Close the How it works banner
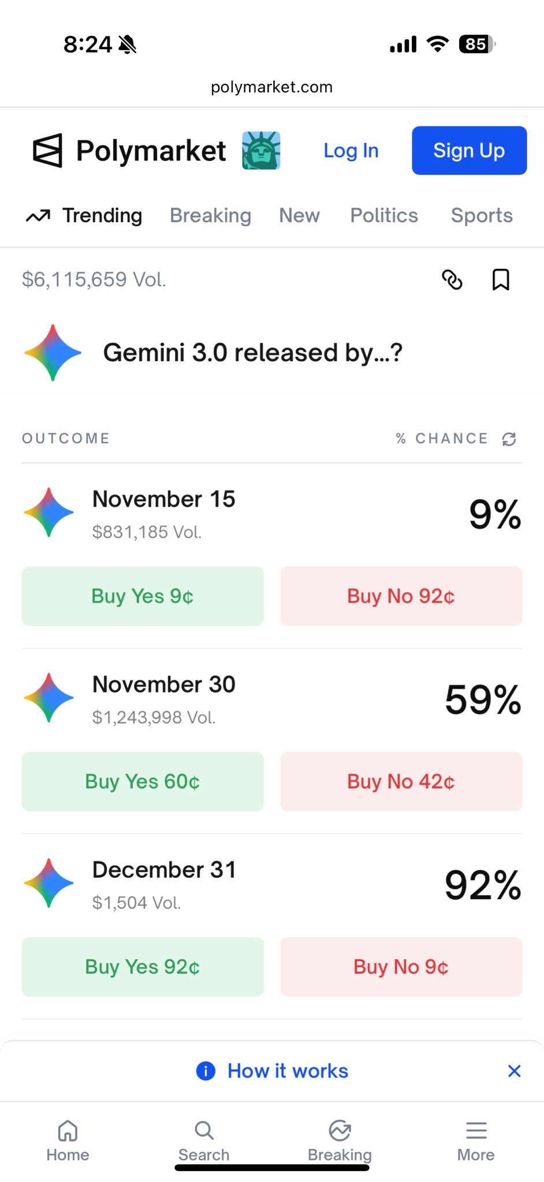544x1182 pixels. 514,1071
